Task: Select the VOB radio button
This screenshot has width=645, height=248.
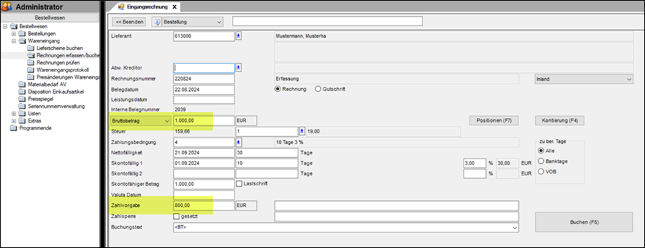Action: click(x=541, y=171)
